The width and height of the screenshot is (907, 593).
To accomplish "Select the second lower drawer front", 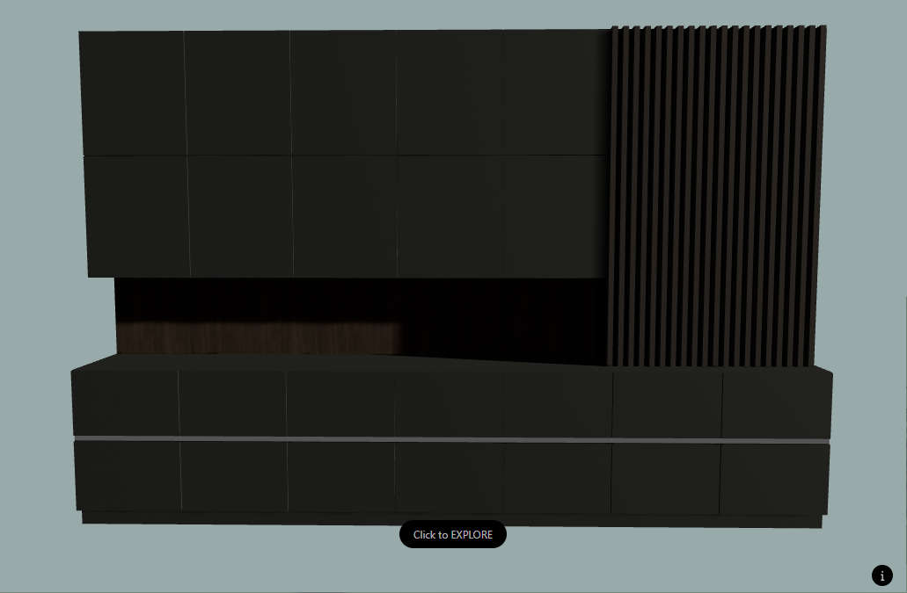I will point(230,400).
